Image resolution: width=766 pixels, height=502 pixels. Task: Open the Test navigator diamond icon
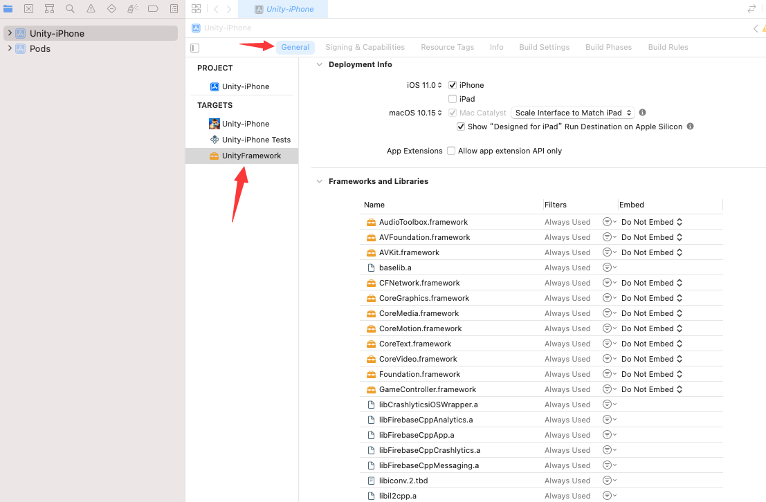[111, 8]
